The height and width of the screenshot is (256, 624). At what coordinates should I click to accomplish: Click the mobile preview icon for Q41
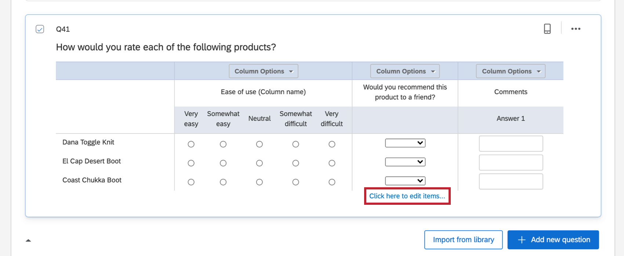pos(547,29)
